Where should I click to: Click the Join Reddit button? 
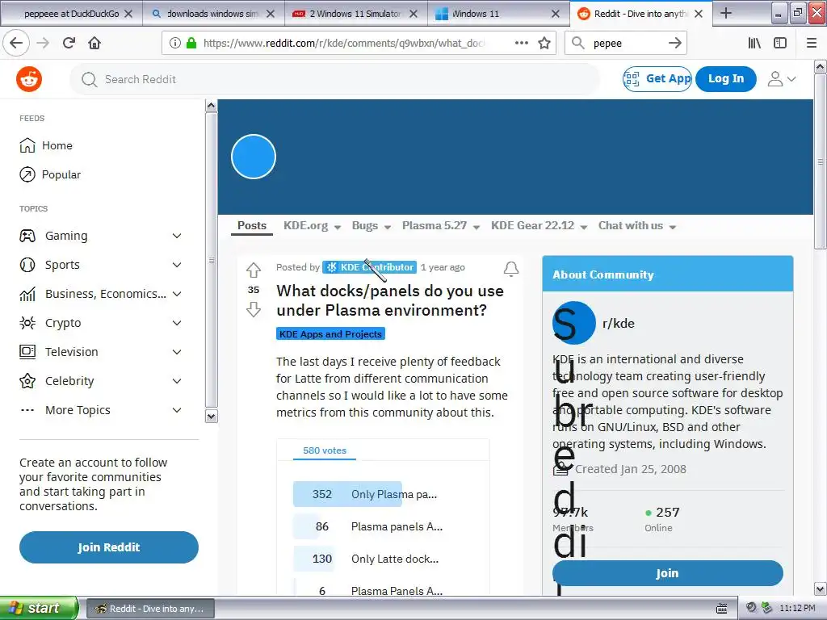(109, 547)
